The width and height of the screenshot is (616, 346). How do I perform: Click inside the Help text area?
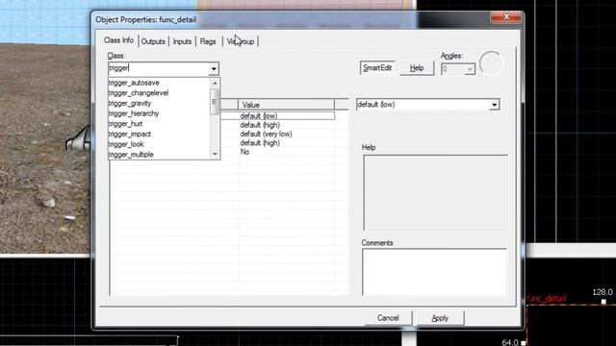pos(435,192)
